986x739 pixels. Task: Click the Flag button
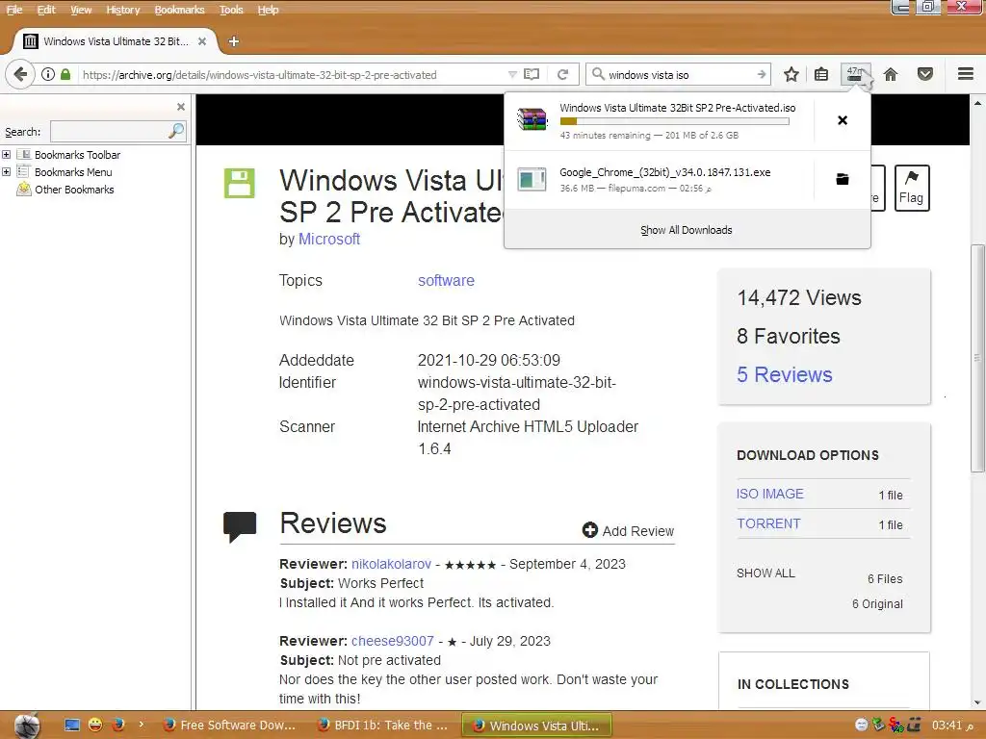tap(911, 188)
